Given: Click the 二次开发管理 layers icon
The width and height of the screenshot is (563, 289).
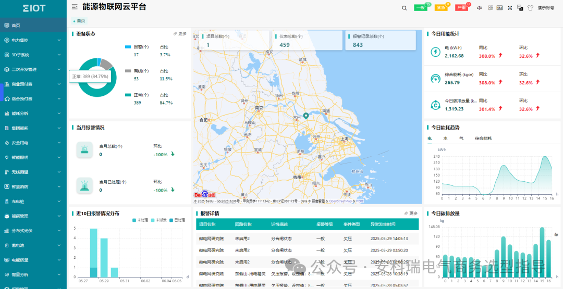Looking at the screenshot, I should [6, 70].
